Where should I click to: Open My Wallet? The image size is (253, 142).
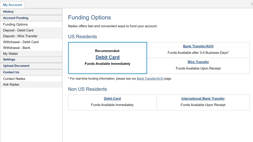[10, 54]
